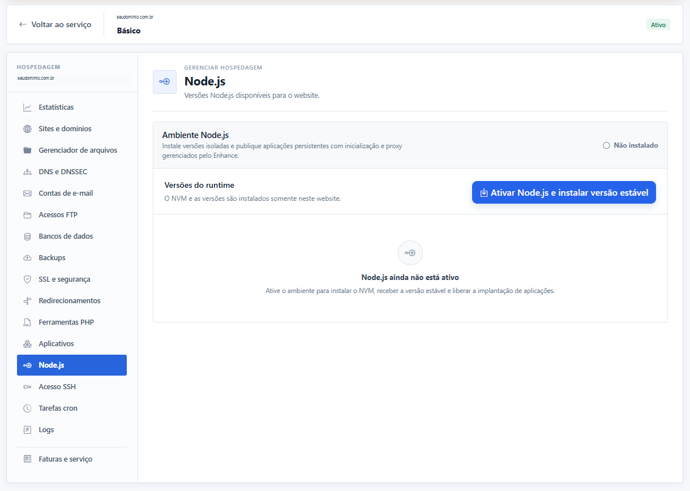The image size is (690, 491).
Task: Go to Redirecionamentos
Action: click(72, 301)
